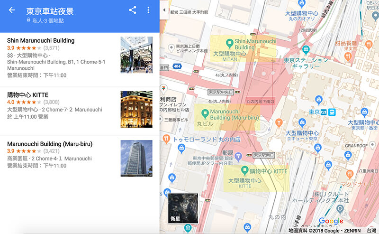Image resolution: width=379 pixels, height=234 pixels.
Task: Click the マクドナルド restaurant pin
Action: coord(350,174)
